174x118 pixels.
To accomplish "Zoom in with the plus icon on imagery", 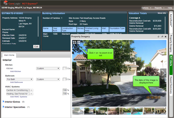I will click(75, 42).
